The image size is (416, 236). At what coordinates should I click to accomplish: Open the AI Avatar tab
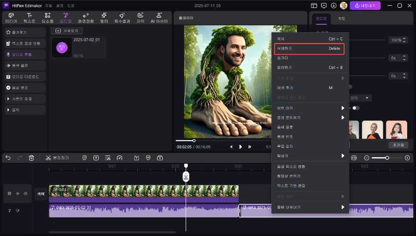(159, 18)
